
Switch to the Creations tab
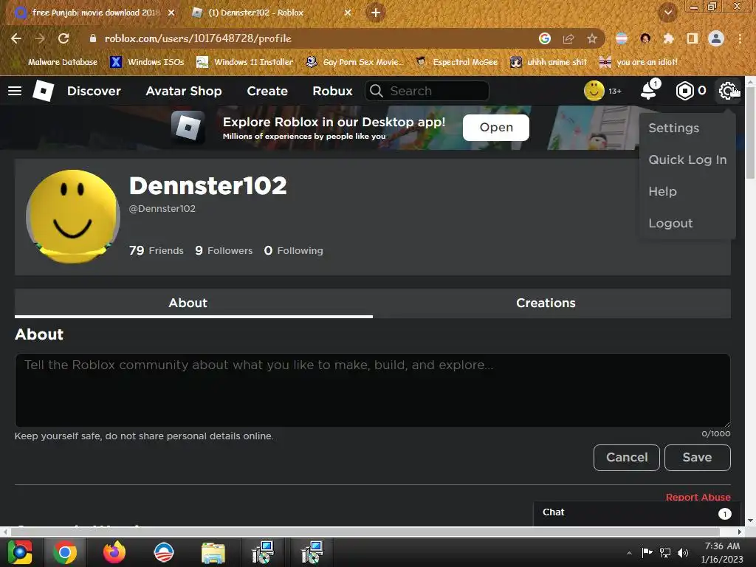point(551,303)
